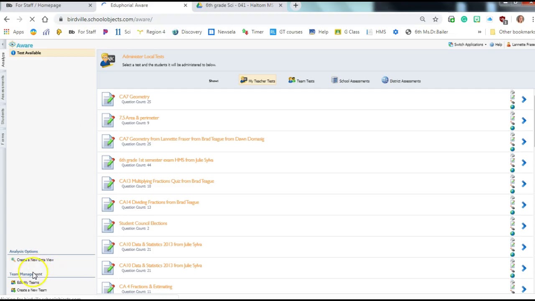This screenshot has height=301, width=535.
Task: Open the G Class bookmark
Action: [347, 32]
